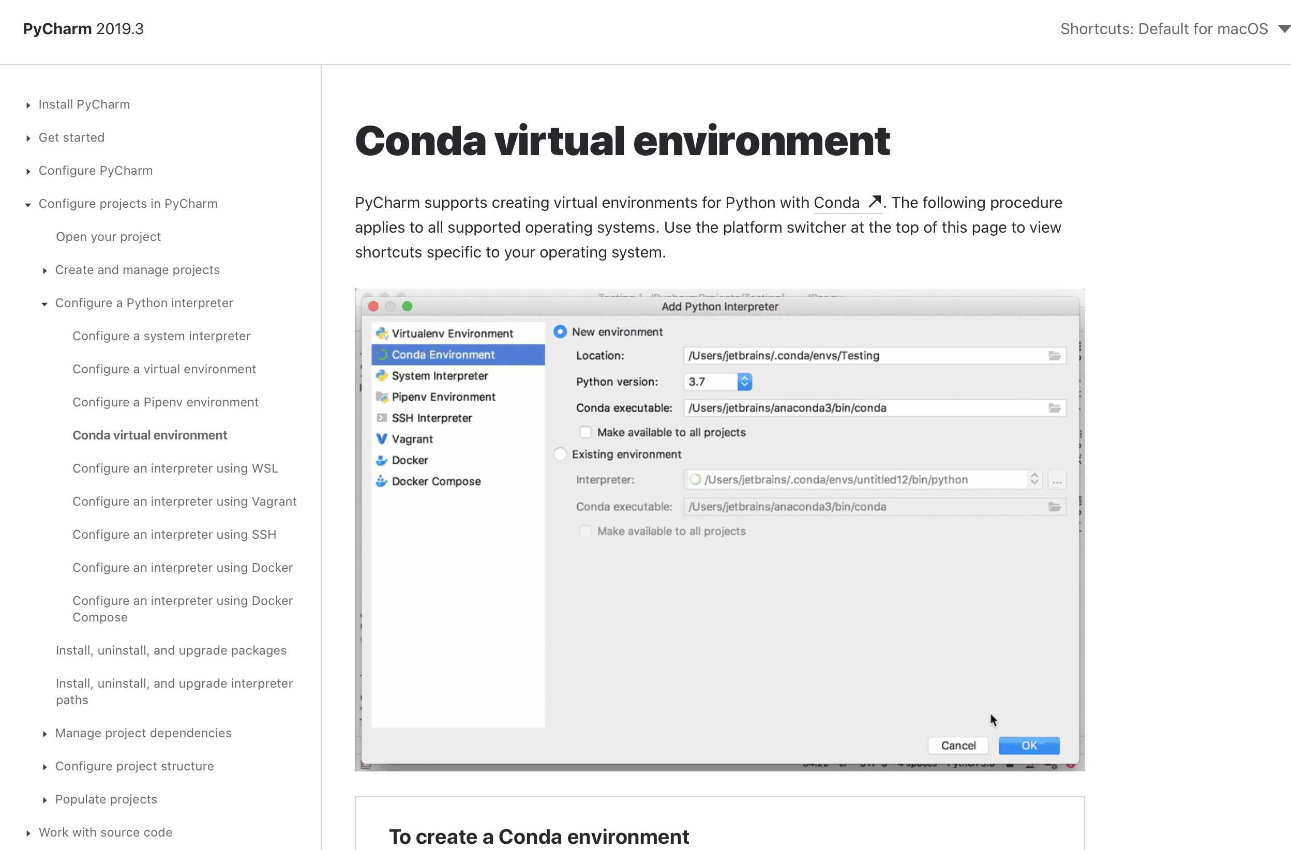Open Install, uninstall, and upgrade interpreter paths
Viewport: 1291px width, 850px height.
click(x=174, y=692)
